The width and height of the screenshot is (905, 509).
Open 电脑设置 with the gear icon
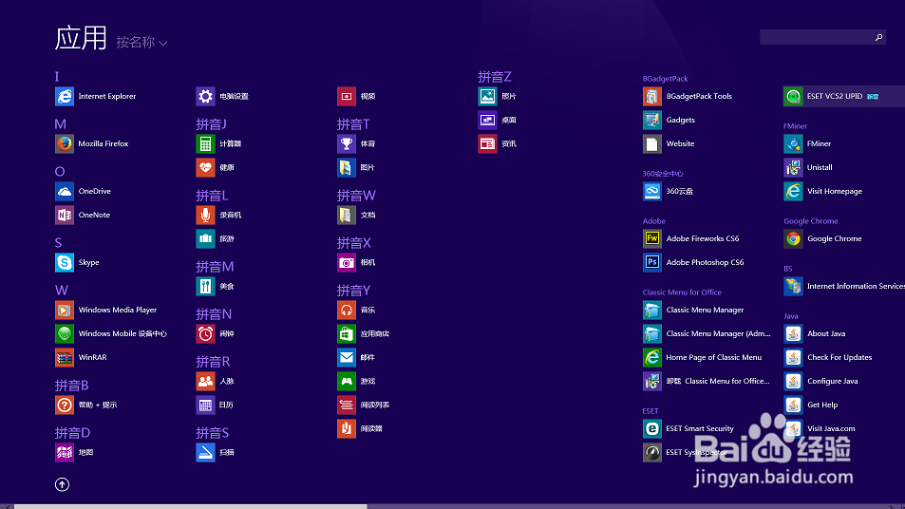click(x=223, y=96)
